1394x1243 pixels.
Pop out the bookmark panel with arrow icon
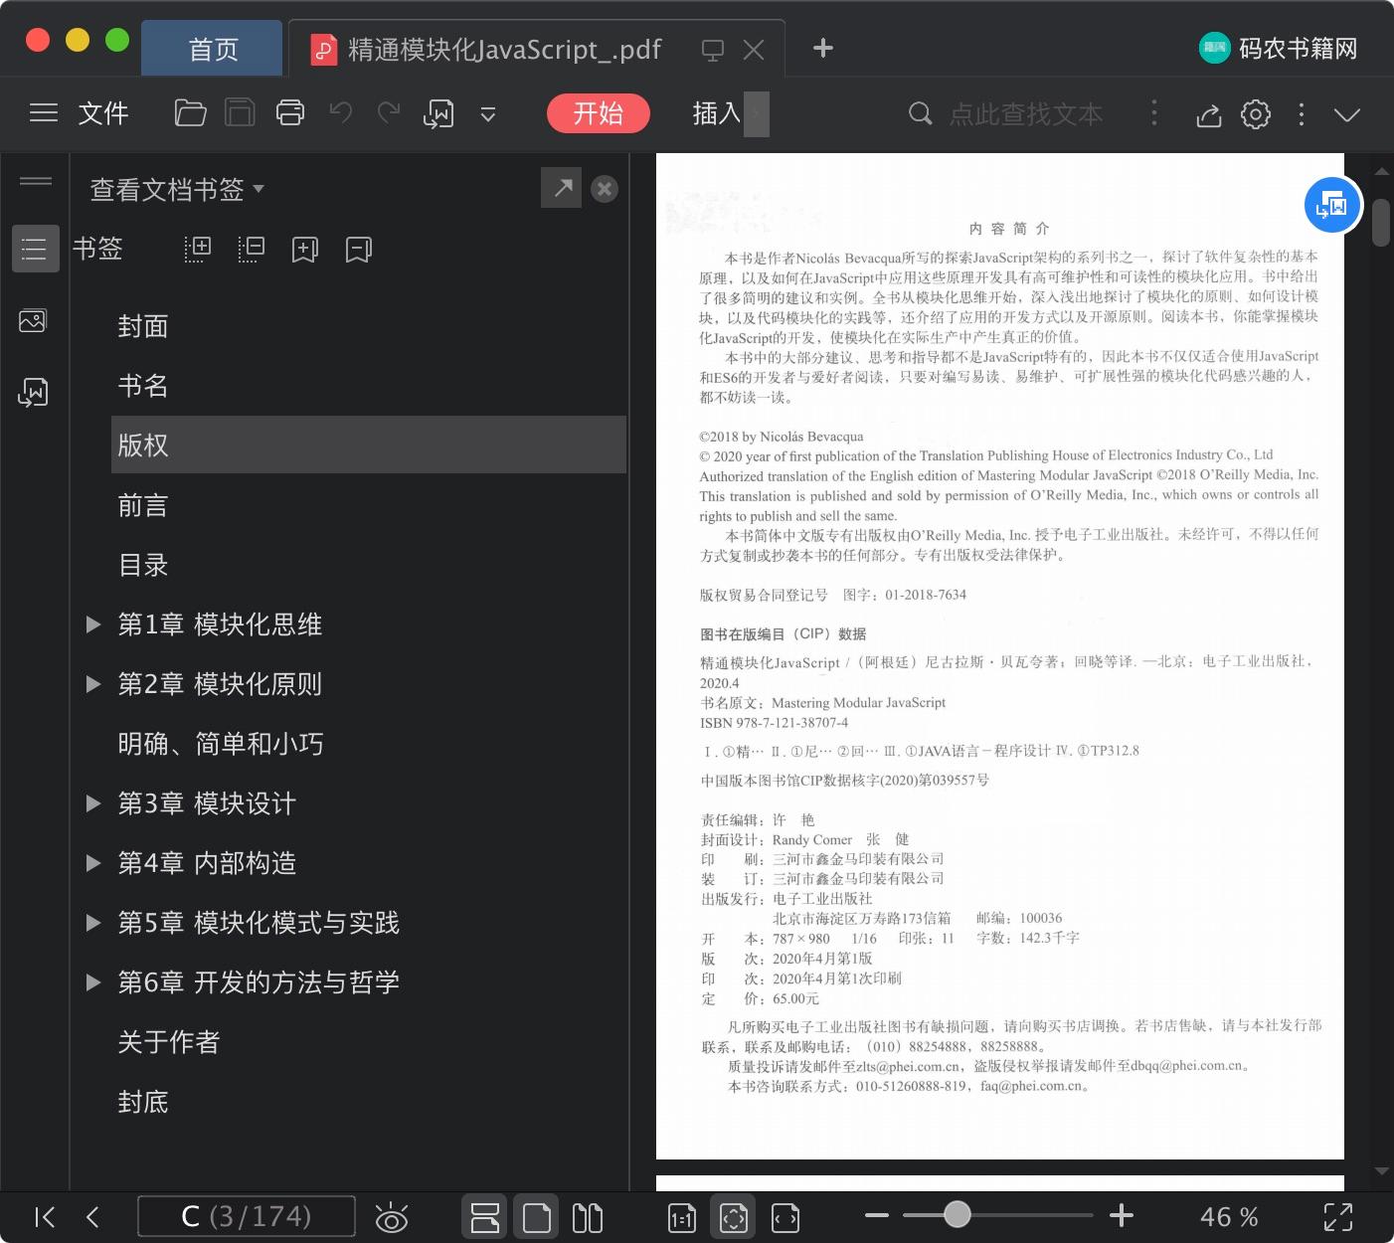coord(562,188)
